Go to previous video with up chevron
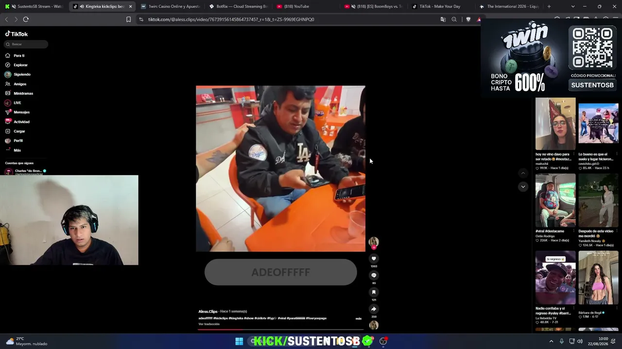The width and height of the screenshot is (622, 349). point(523,173)
